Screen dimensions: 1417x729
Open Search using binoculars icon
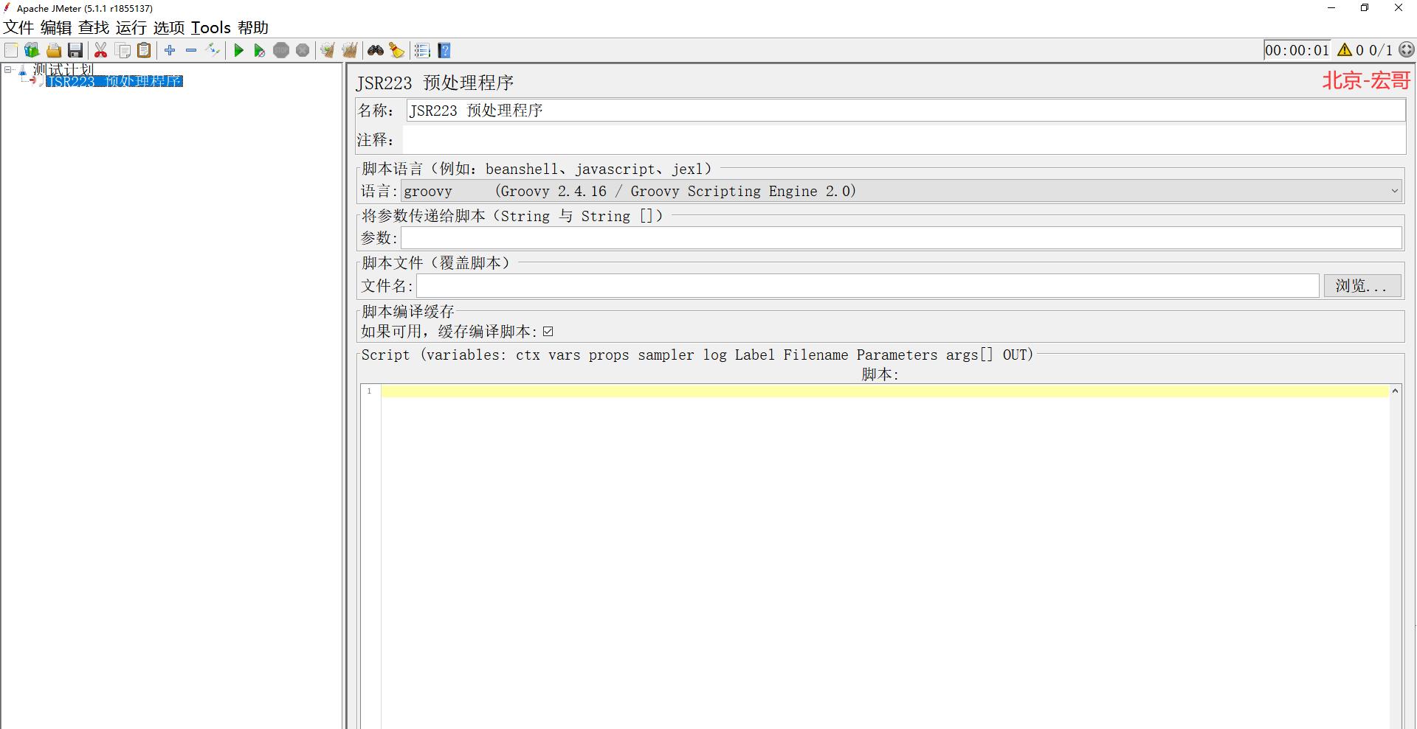[x=376, y=50]
